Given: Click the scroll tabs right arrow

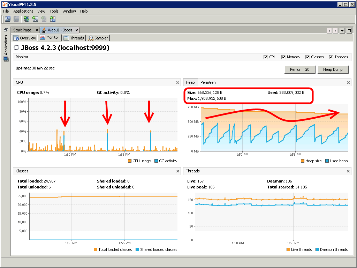Looking at the screenshot, I should click(335, 30).
